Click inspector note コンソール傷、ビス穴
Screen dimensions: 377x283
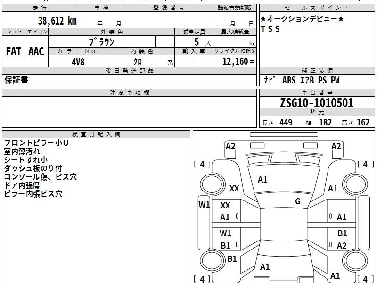pyautogui.click(x=41, y=176)
